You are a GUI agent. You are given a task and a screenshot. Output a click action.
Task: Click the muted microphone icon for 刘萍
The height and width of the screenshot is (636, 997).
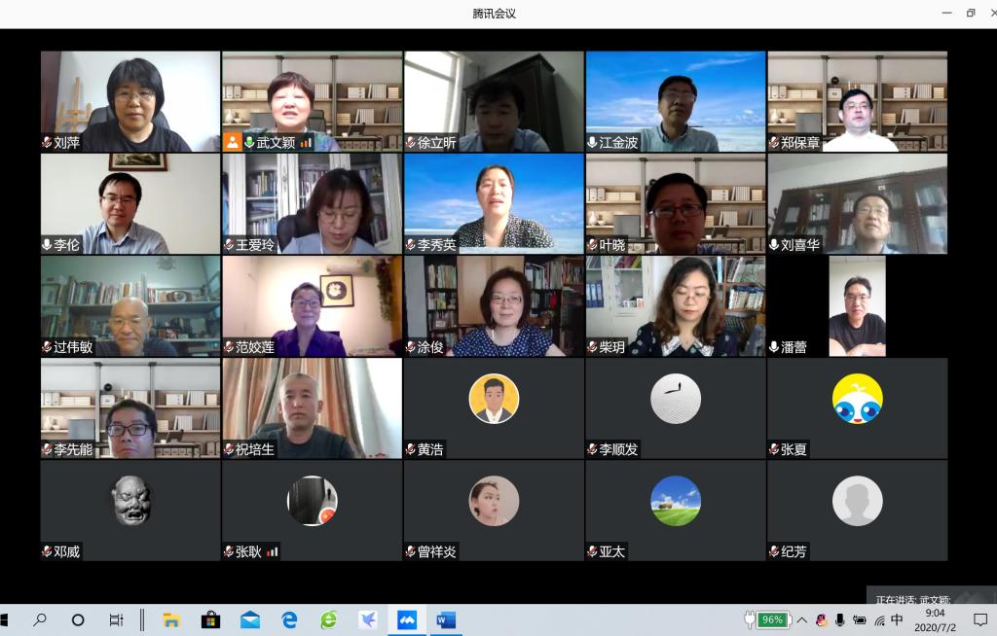[47, 142]
